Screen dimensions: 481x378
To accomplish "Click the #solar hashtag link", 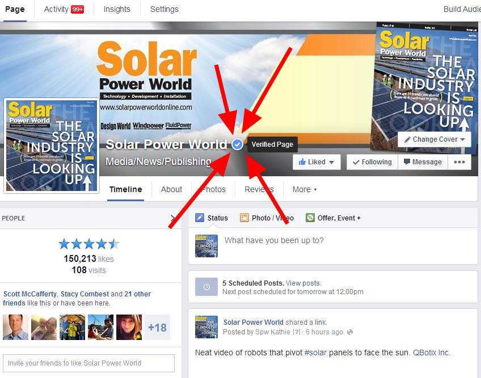I will 315,352.
